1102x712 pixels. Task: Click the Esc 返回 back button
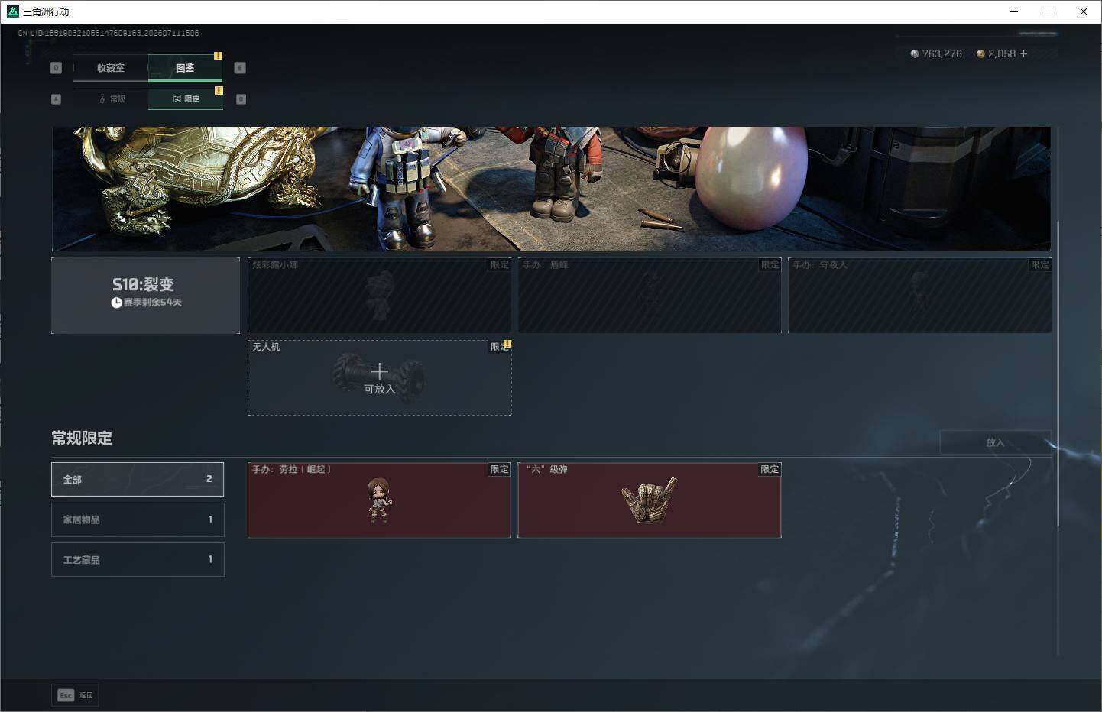click(75, 695)
